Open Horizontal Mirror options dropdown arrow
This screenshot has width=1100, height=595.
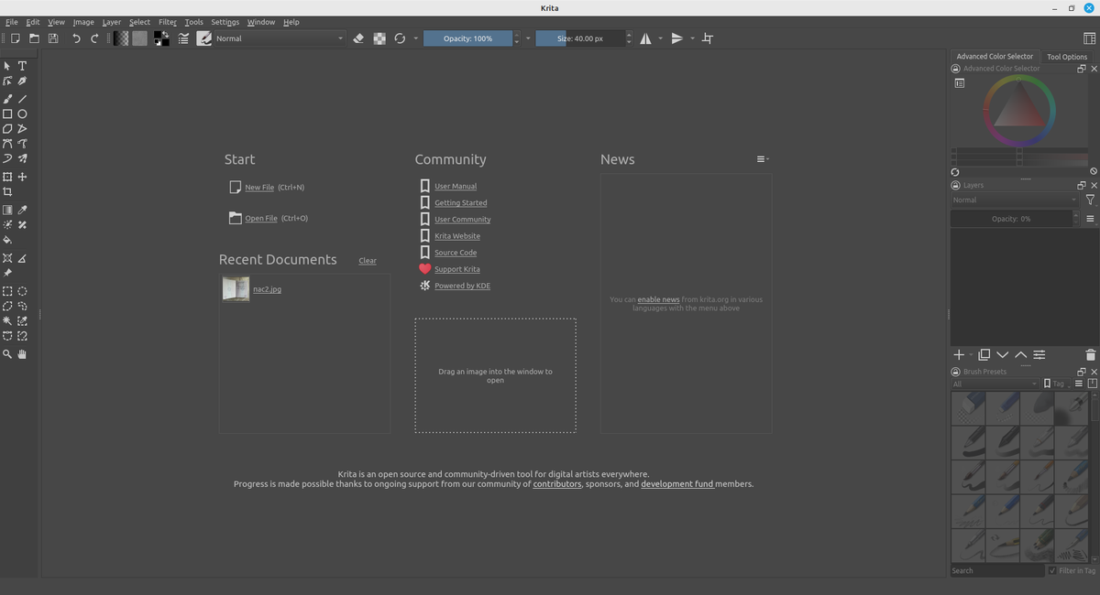pyautogui.click(x=660, y=38)
